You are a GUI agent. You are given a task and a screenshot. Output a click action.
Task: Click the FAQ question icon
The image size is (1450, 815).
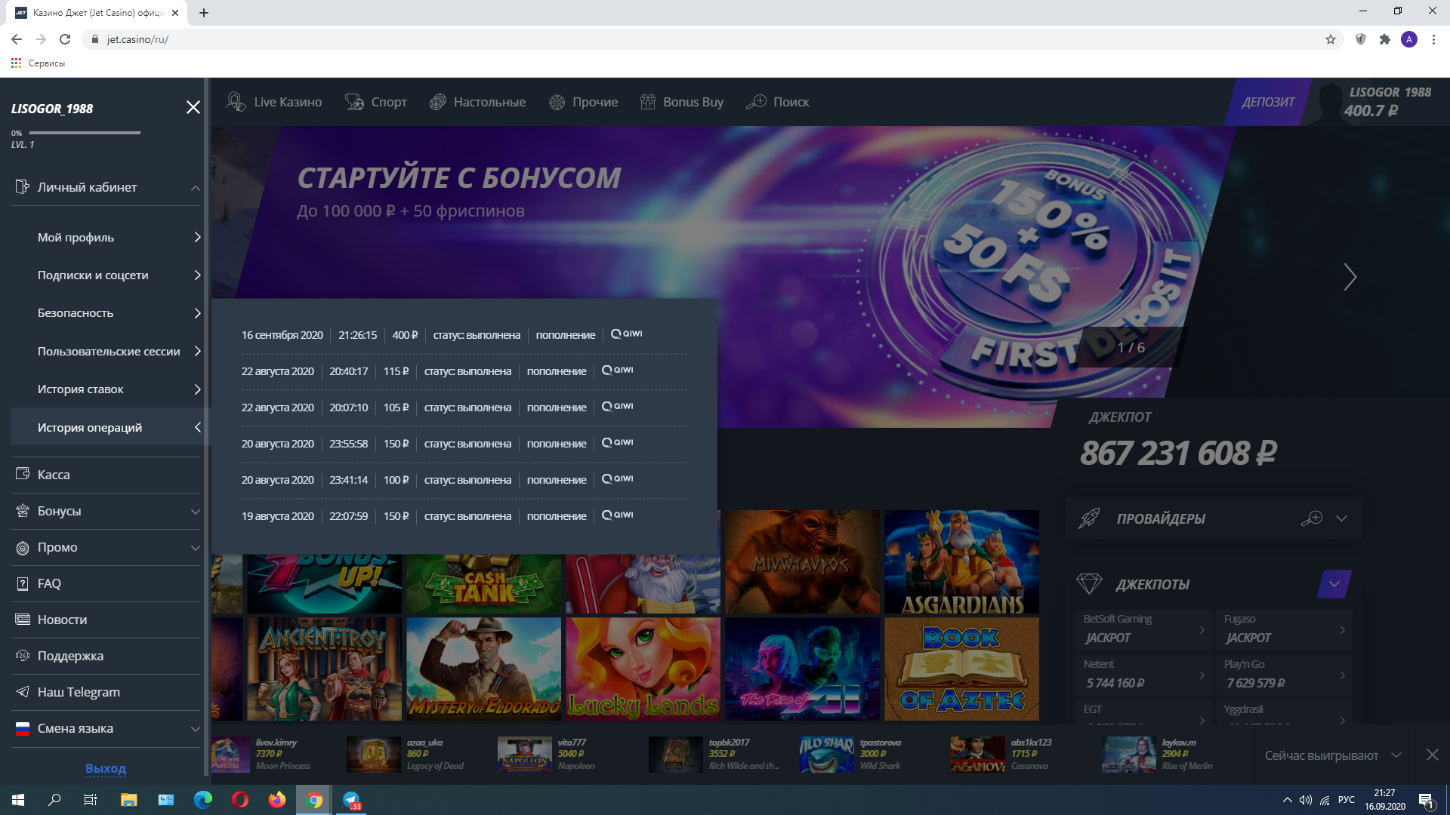(x=23, y=583)
